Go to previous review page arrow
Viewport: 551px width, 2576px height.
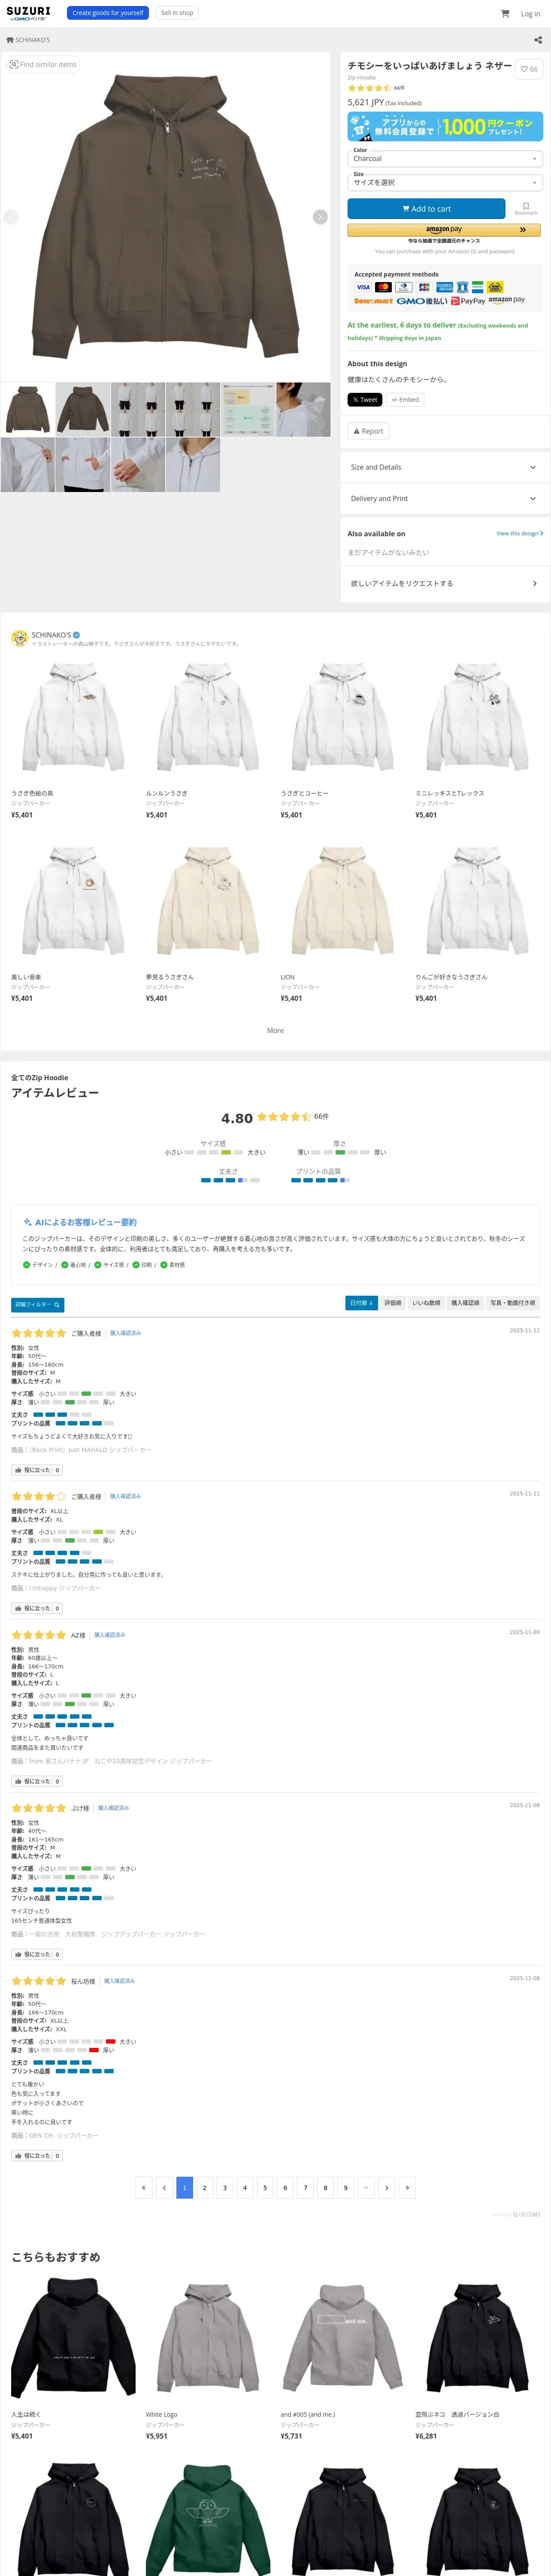(x=164, y=2188)
